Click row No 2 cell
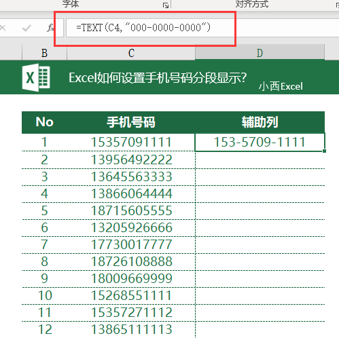 [x=44, y=159]
